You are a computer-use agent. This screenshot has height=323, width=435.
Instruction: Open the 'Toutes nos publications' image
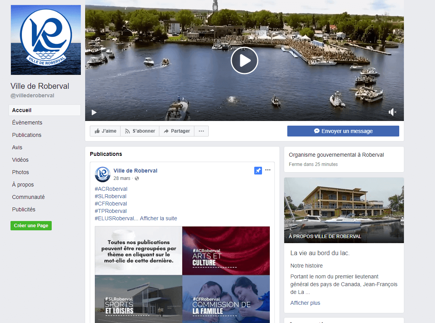[138, 250]
